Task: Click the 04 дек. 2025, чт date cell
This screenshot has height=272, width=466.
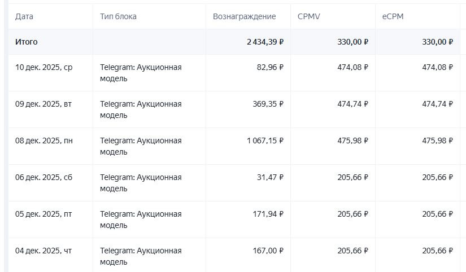Action: point(43,251)
